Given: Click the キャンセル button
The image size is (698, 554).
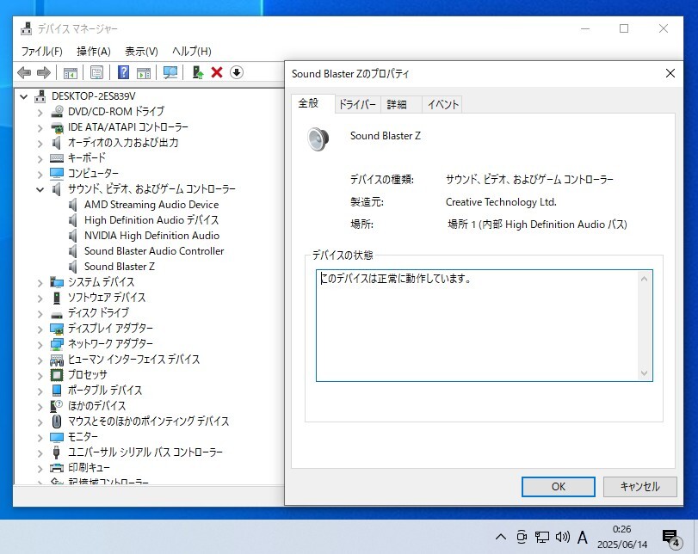Looking at the screenshot, I should 639,487.
